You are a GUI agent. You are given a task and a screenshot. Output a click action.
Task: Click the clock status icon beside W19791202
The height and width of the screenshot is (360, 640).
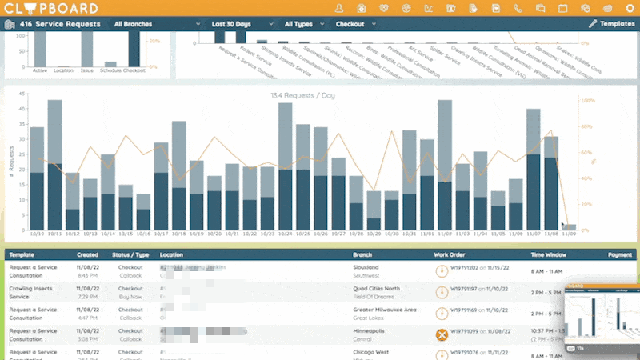[442, 271]
